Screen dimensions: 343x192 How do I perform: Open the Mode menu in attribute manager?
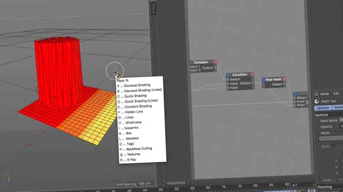click(x=324, y=94)
